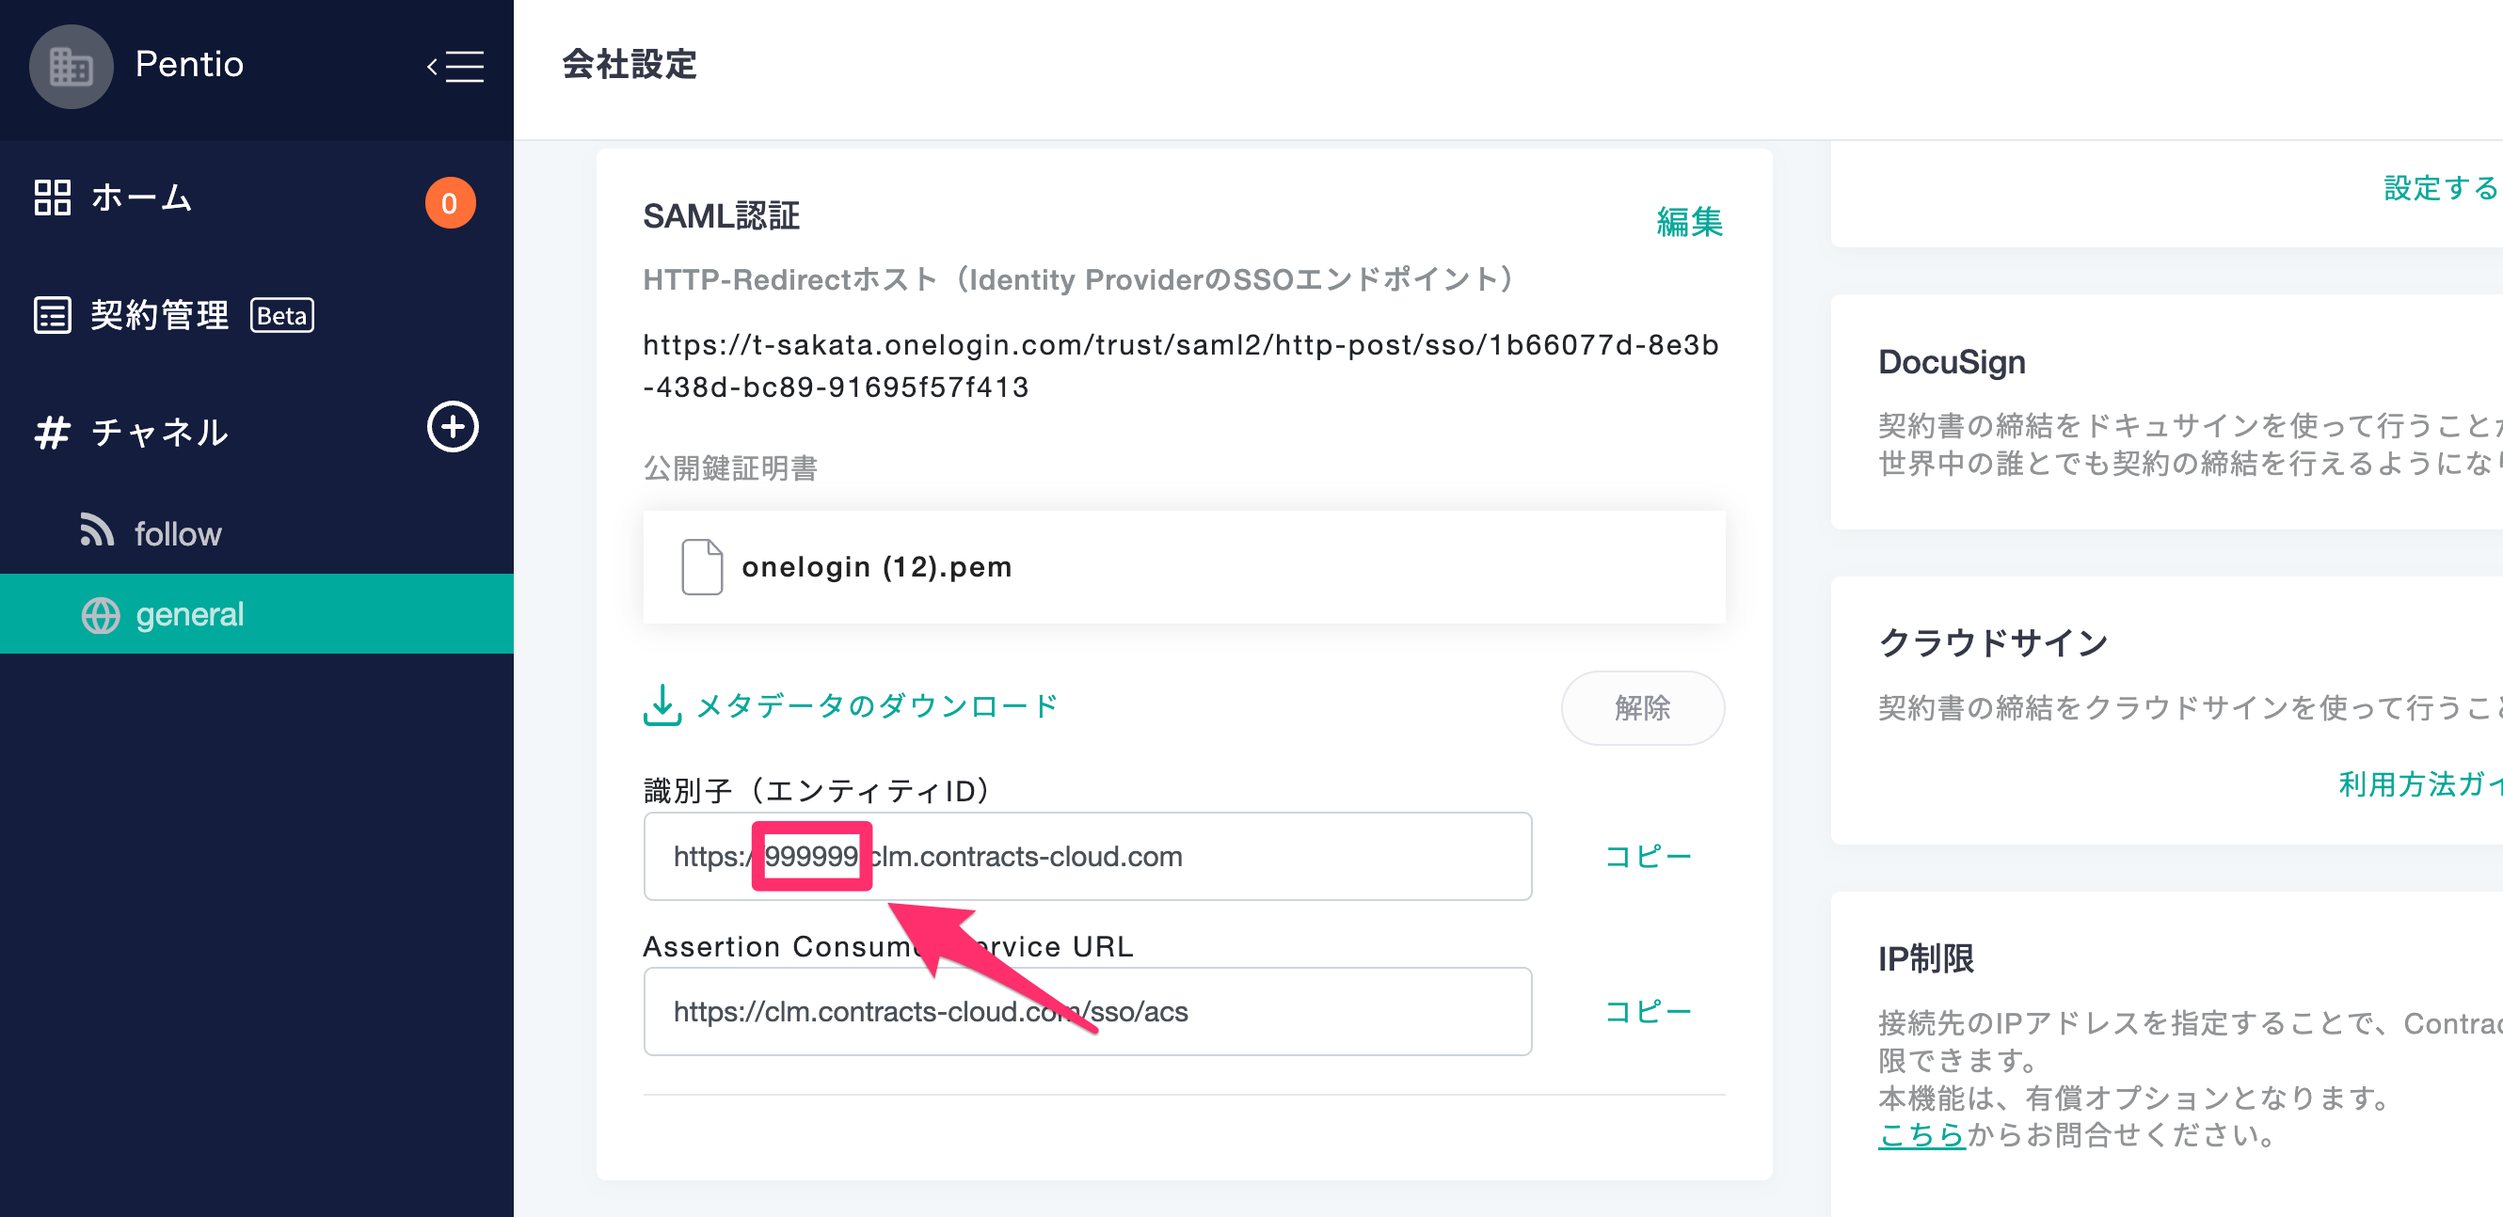Image resolution: width=2503 pixels, height=1217 pixels.
Task: Select the follow RSS feed icon
Action: click(x=96, y=530)
